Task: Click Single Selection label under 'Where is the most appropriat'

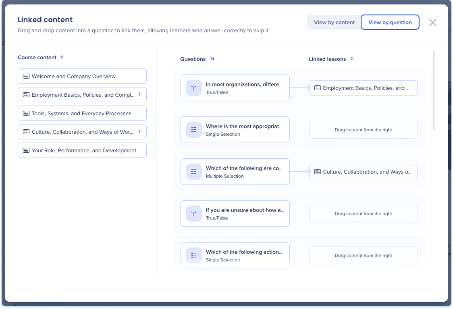Action: (x=223, y=134)
